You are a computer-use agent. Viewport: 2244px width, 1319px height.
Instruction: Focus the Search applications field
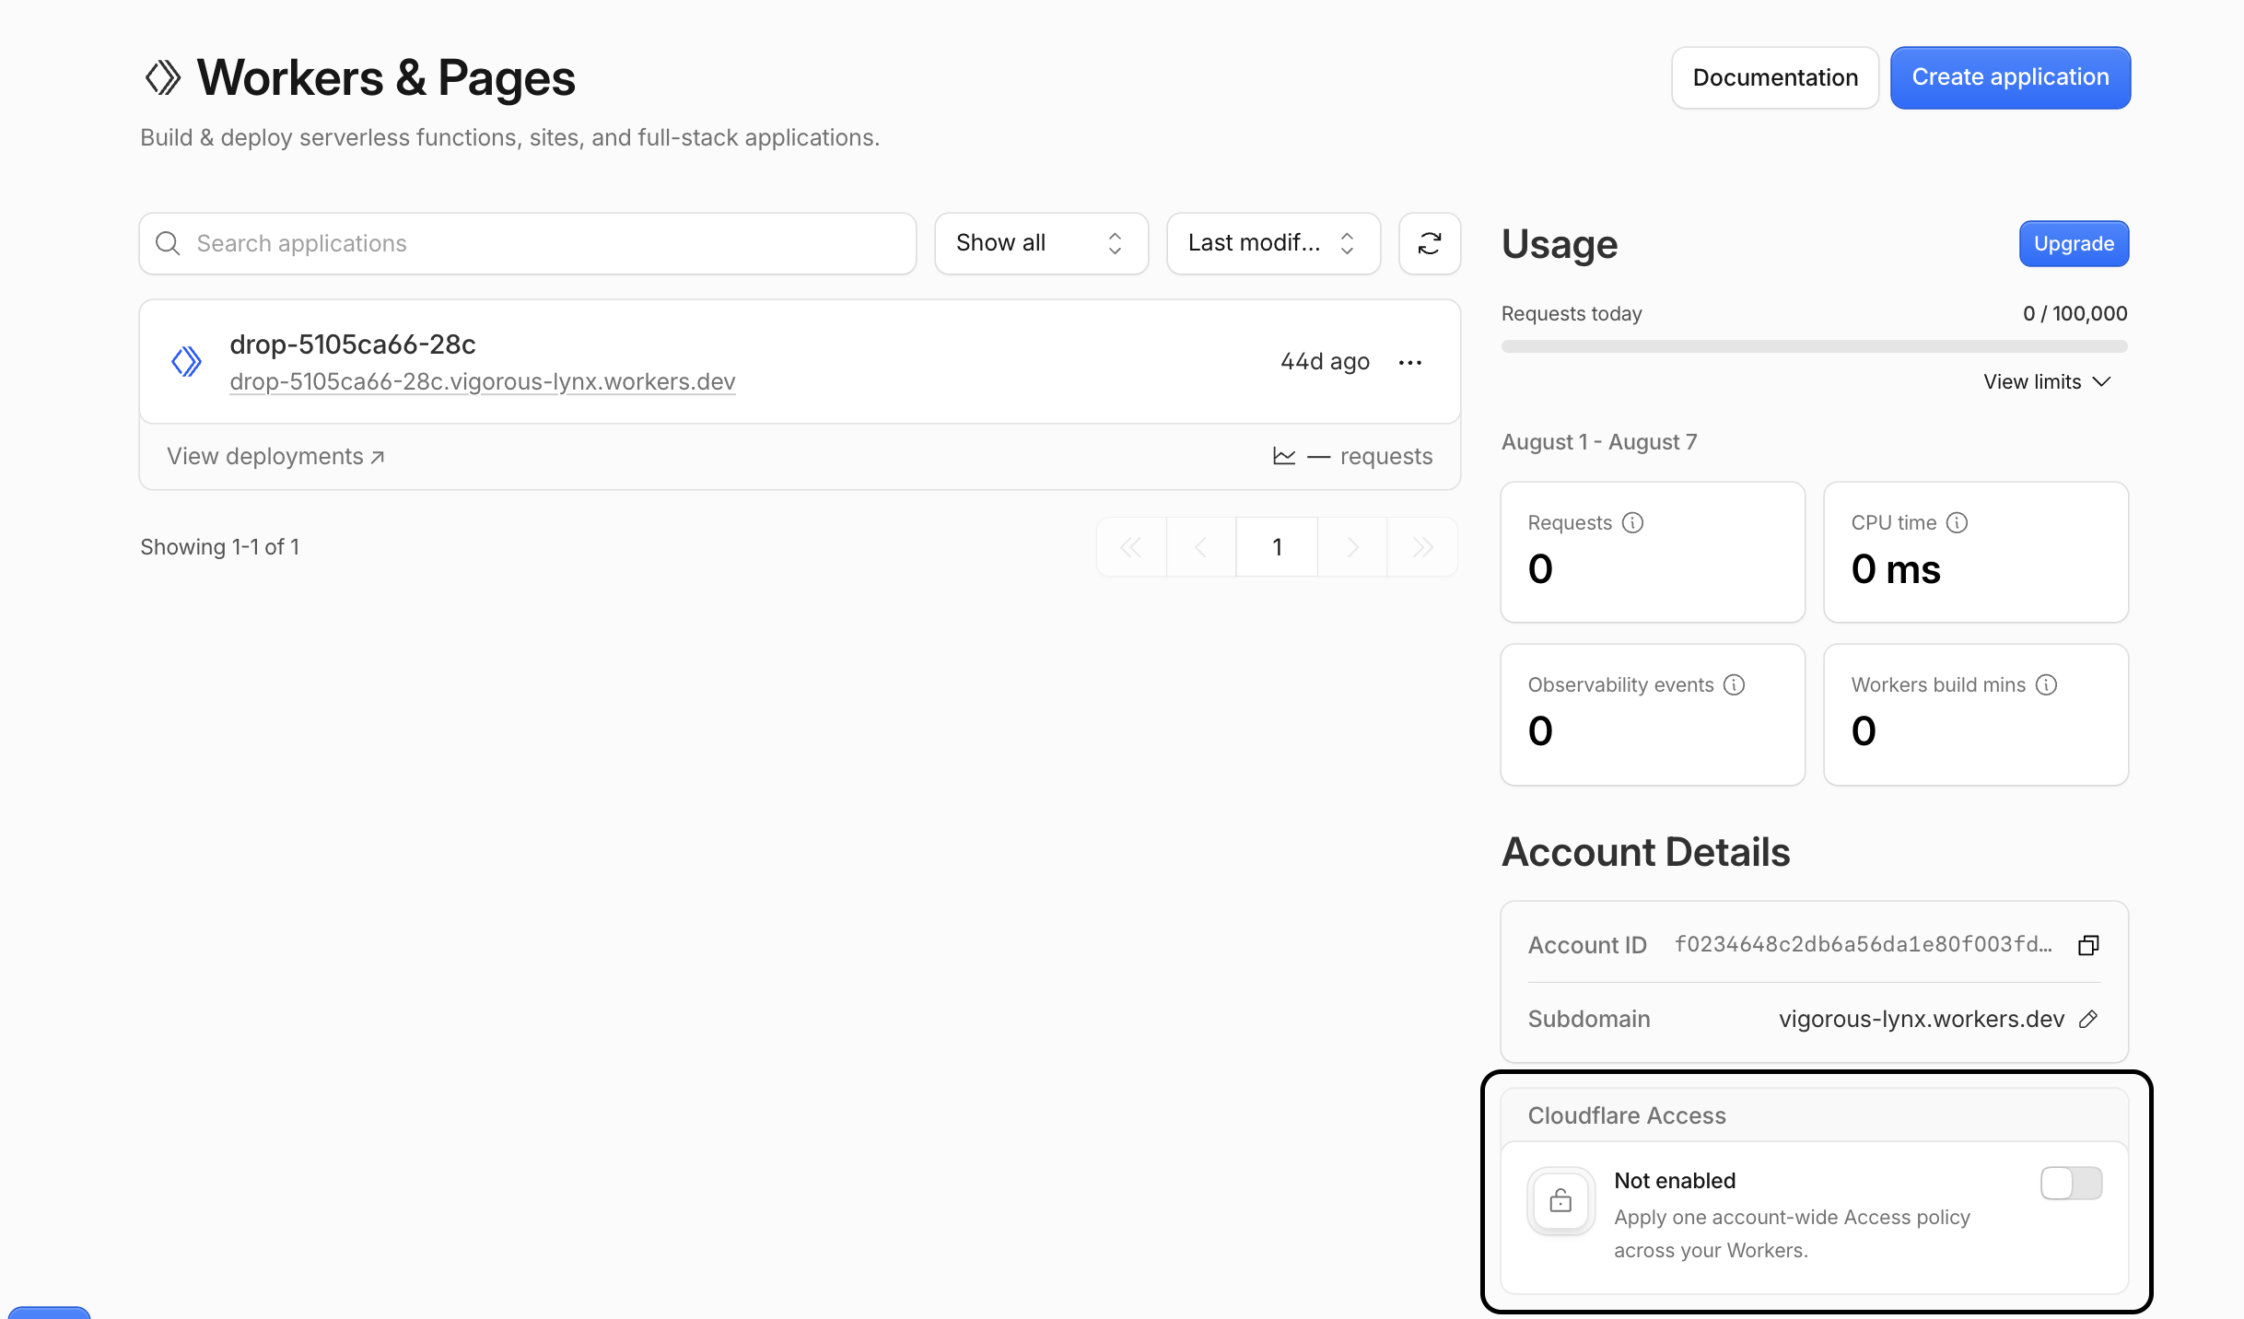(528, 243)
